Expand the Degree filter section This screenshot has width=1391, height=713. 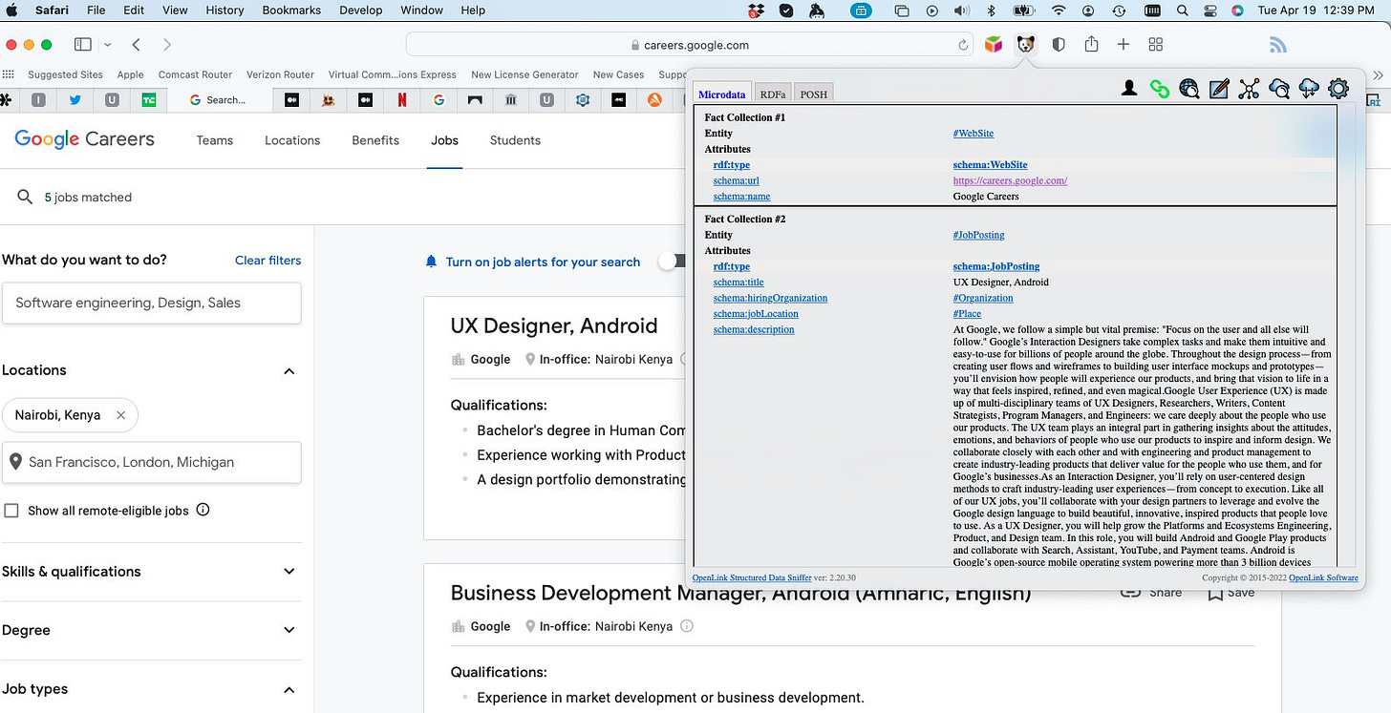coord(289,630)
